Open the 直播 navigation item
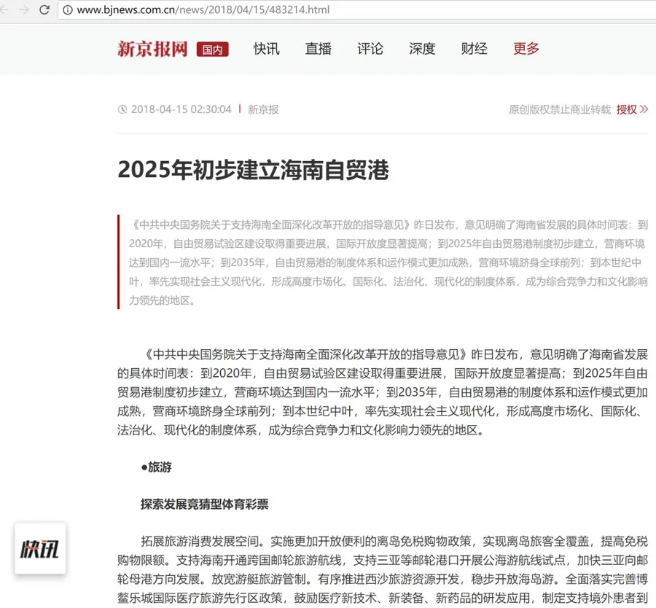The image size is (656, 608). click(x=319, y=49)
